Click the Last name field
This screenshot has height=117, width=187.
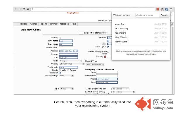point(66,44)
